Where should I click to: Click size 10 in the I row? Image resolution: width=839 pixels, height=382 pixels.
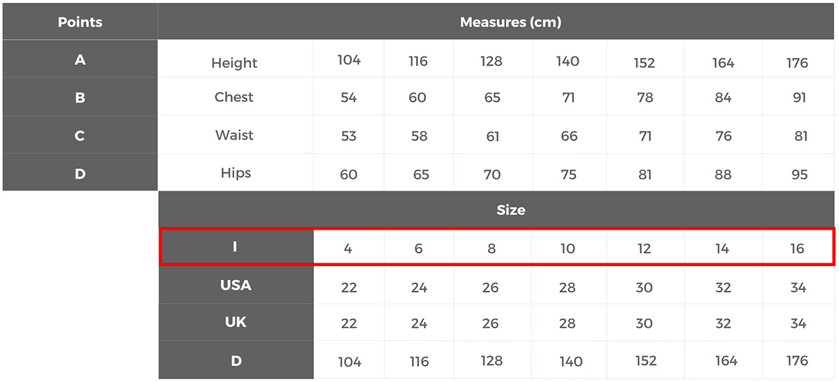(x=568, y=248)
